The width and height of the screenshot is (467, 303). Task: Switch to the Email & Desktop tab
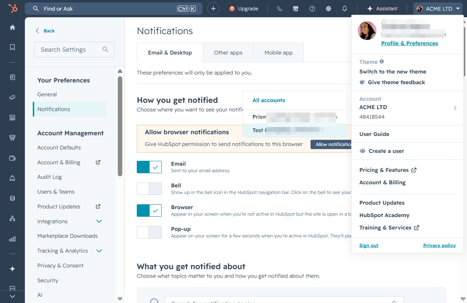click(x=170, y=52)
